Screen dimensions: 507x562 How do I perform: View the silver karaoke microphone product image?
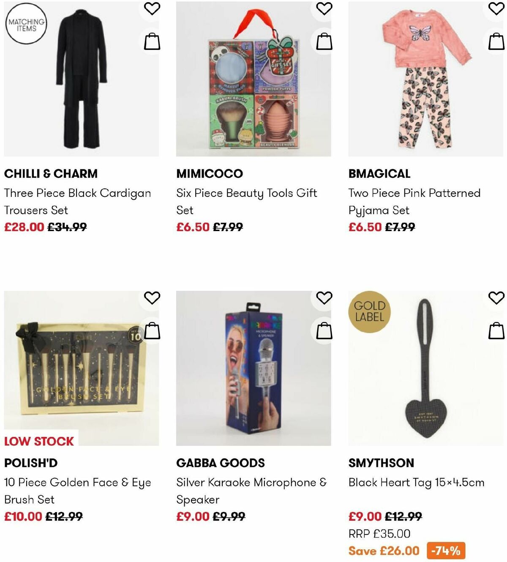(x=253, y=372)
